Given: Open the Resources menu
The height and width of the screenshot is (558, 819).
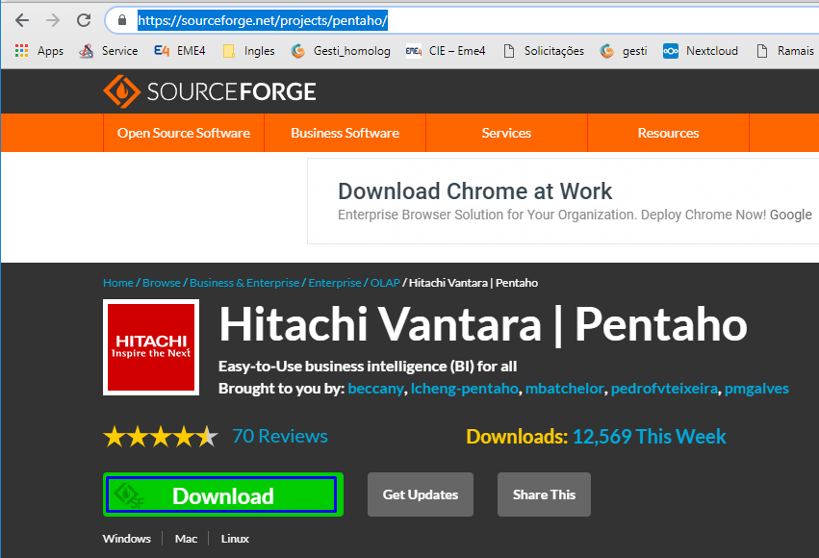Looking at the screenshot, I should 668,133.
